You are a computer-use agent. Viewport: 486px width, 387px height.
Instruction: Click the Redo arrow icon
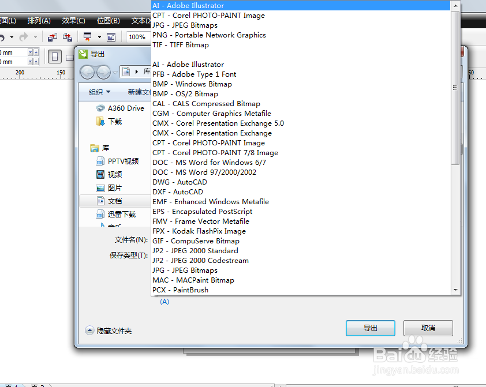point(24,37)
